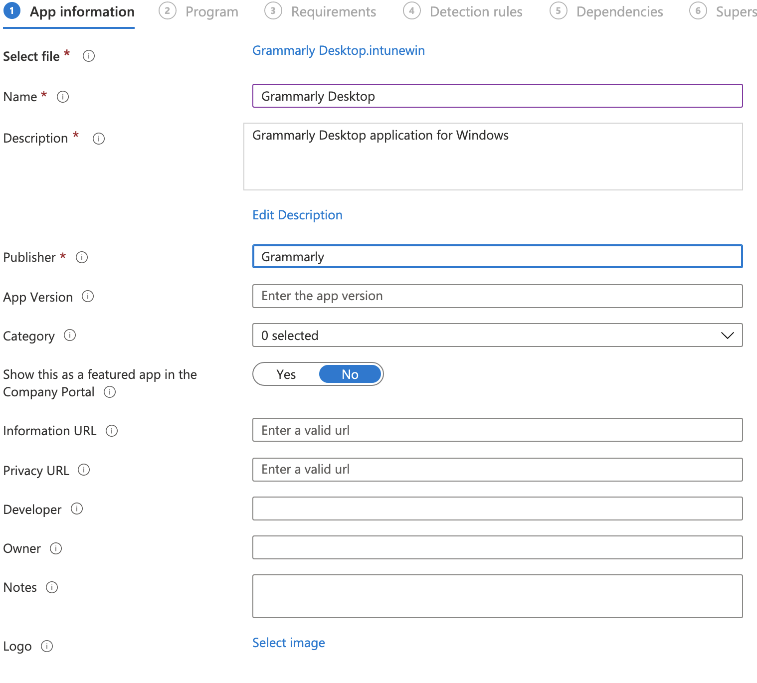Show the Name field info icon
The width and height of the screenshot is (757, 683).
(63, 97)
